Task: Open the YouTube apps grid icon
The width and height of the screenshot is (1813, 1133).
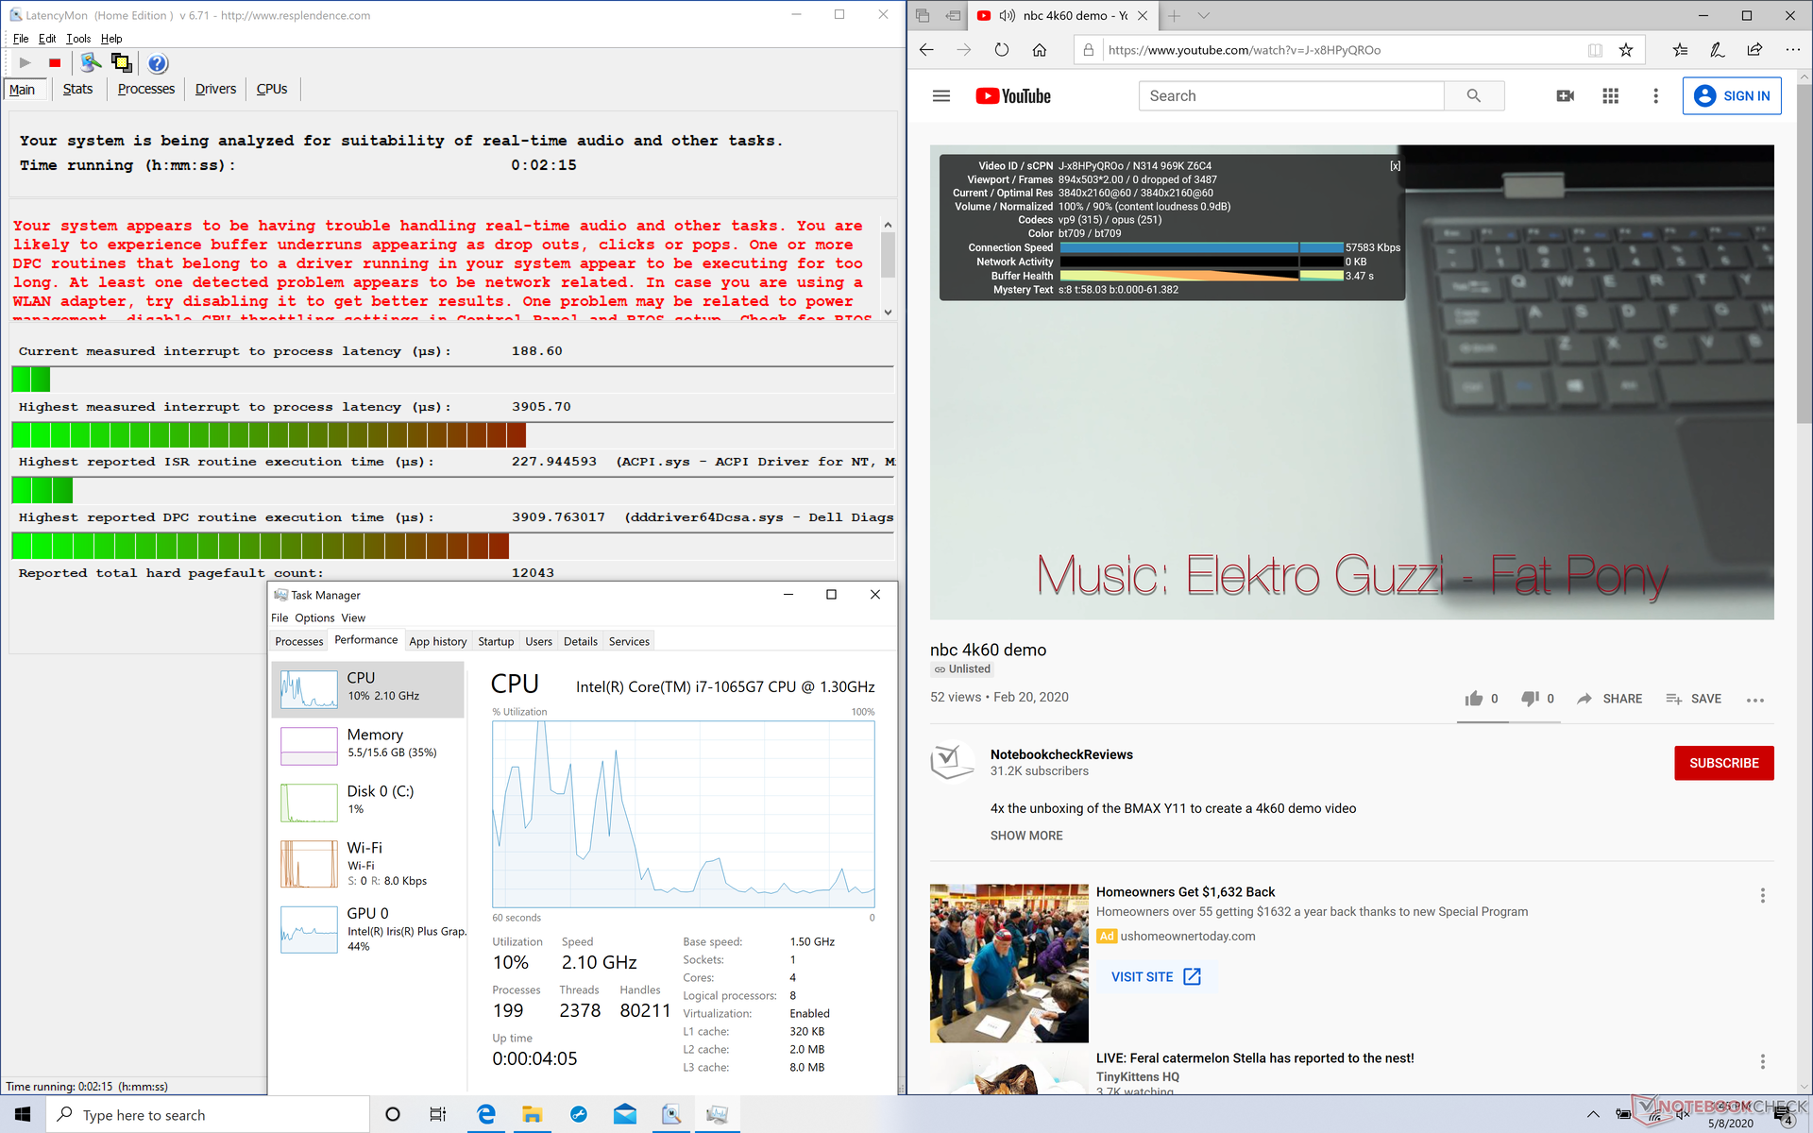Action: (1610, 96)
